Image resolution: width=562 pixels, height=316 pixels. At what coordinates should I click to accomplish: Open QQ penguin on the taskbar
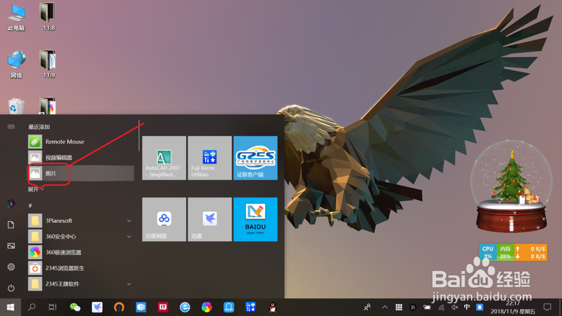[273, 307]
